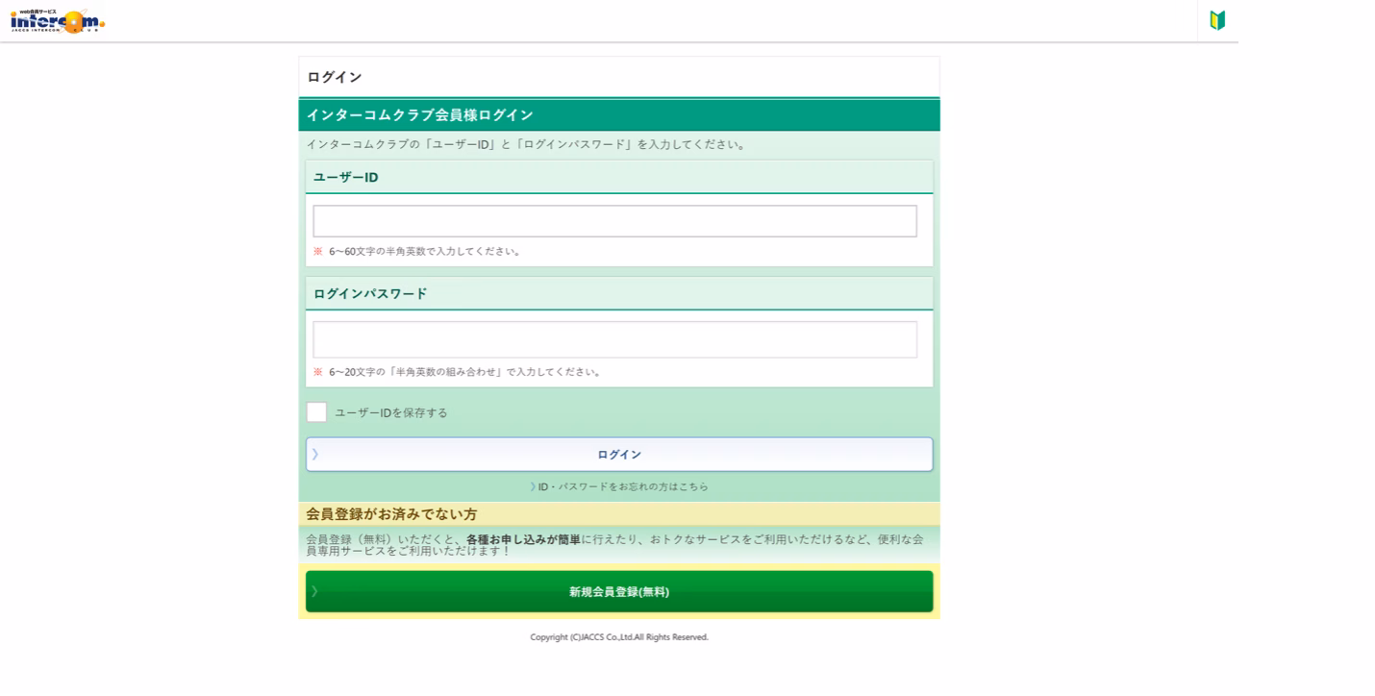The width and height of the screenshot is (1375, 696).
Task: Click the 新規会員登録(無料) button
Action: pyautogui.click(x=619, y=591)
